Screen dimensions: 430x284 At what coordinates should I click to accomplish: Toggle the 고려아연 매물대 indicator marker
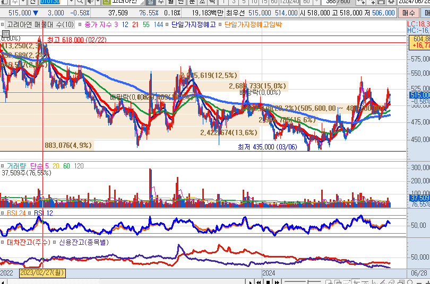click(3, 24)
